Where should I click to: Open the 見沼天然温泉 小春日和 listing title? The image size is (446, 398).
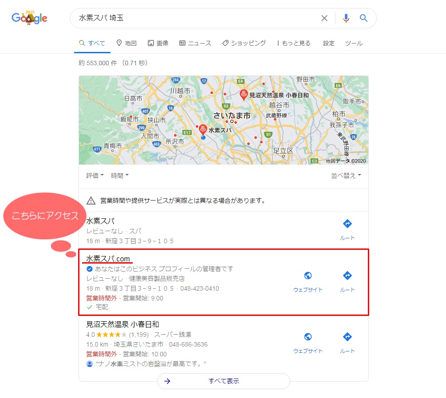(122, 324)
